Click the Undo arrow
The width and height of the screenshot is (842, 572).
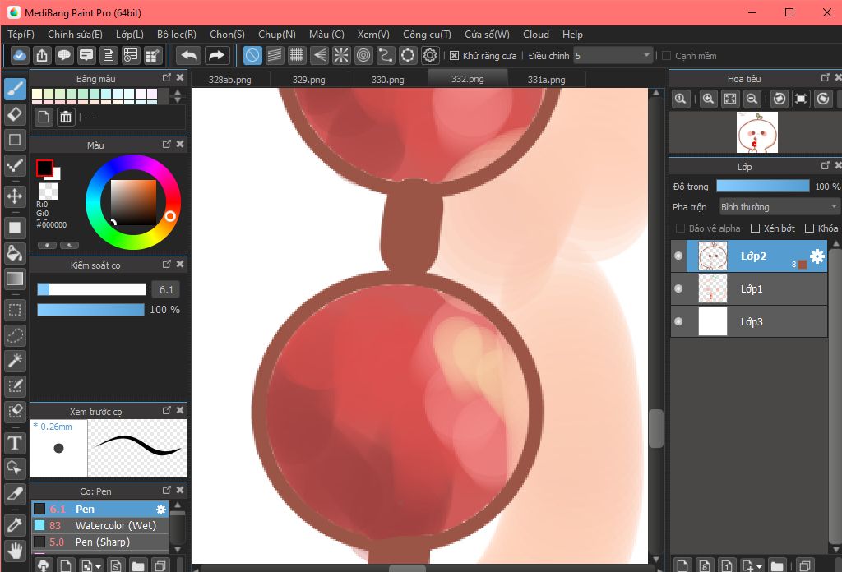189,55
